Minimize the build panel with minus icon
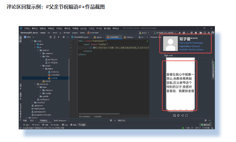236x142 pixels. 115,121
